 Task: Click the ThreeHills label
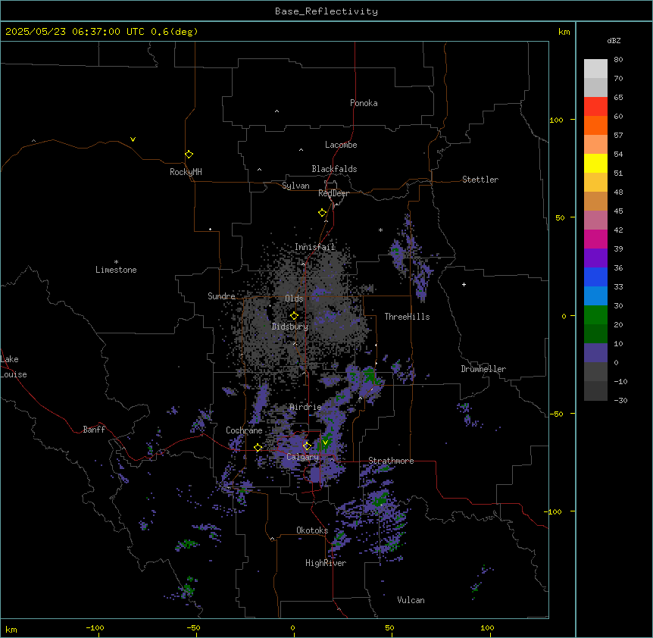point(407,317)
